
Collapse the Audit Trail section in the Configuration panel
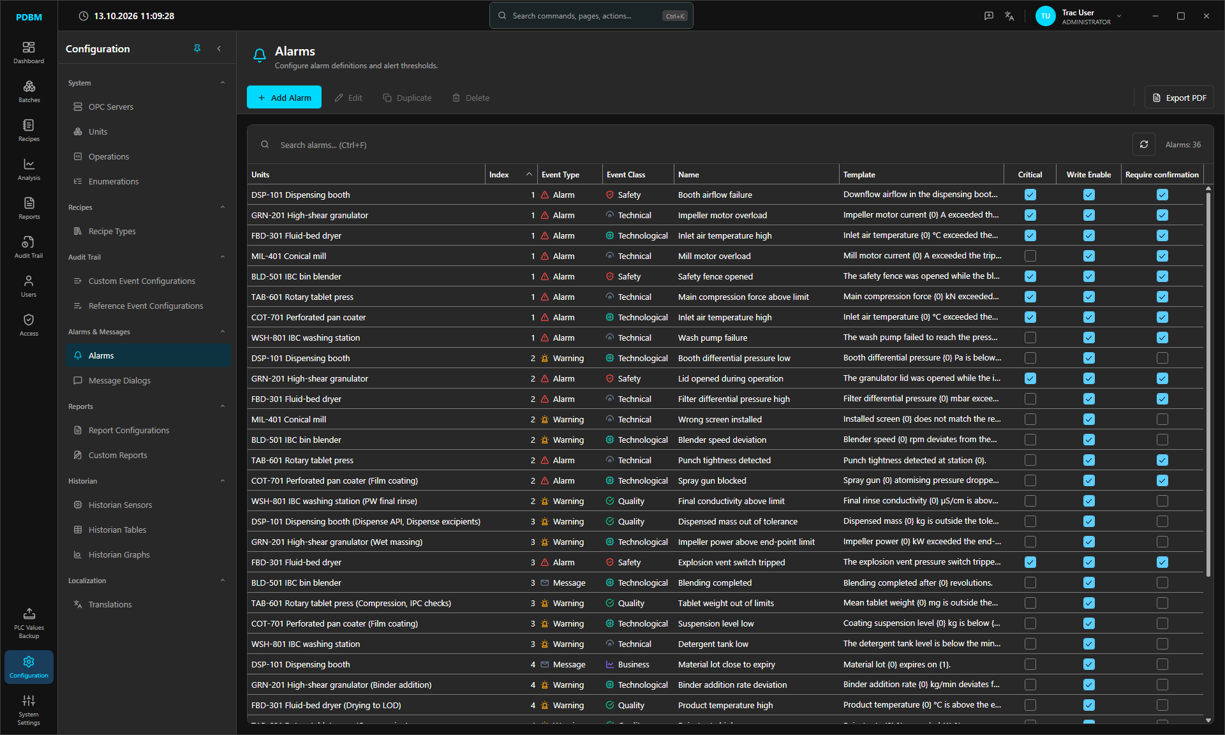[223, 257]
